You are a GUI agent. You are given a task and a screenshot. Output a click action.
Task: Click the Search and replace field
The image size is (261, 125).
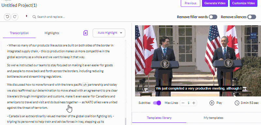tap(51, 17)
